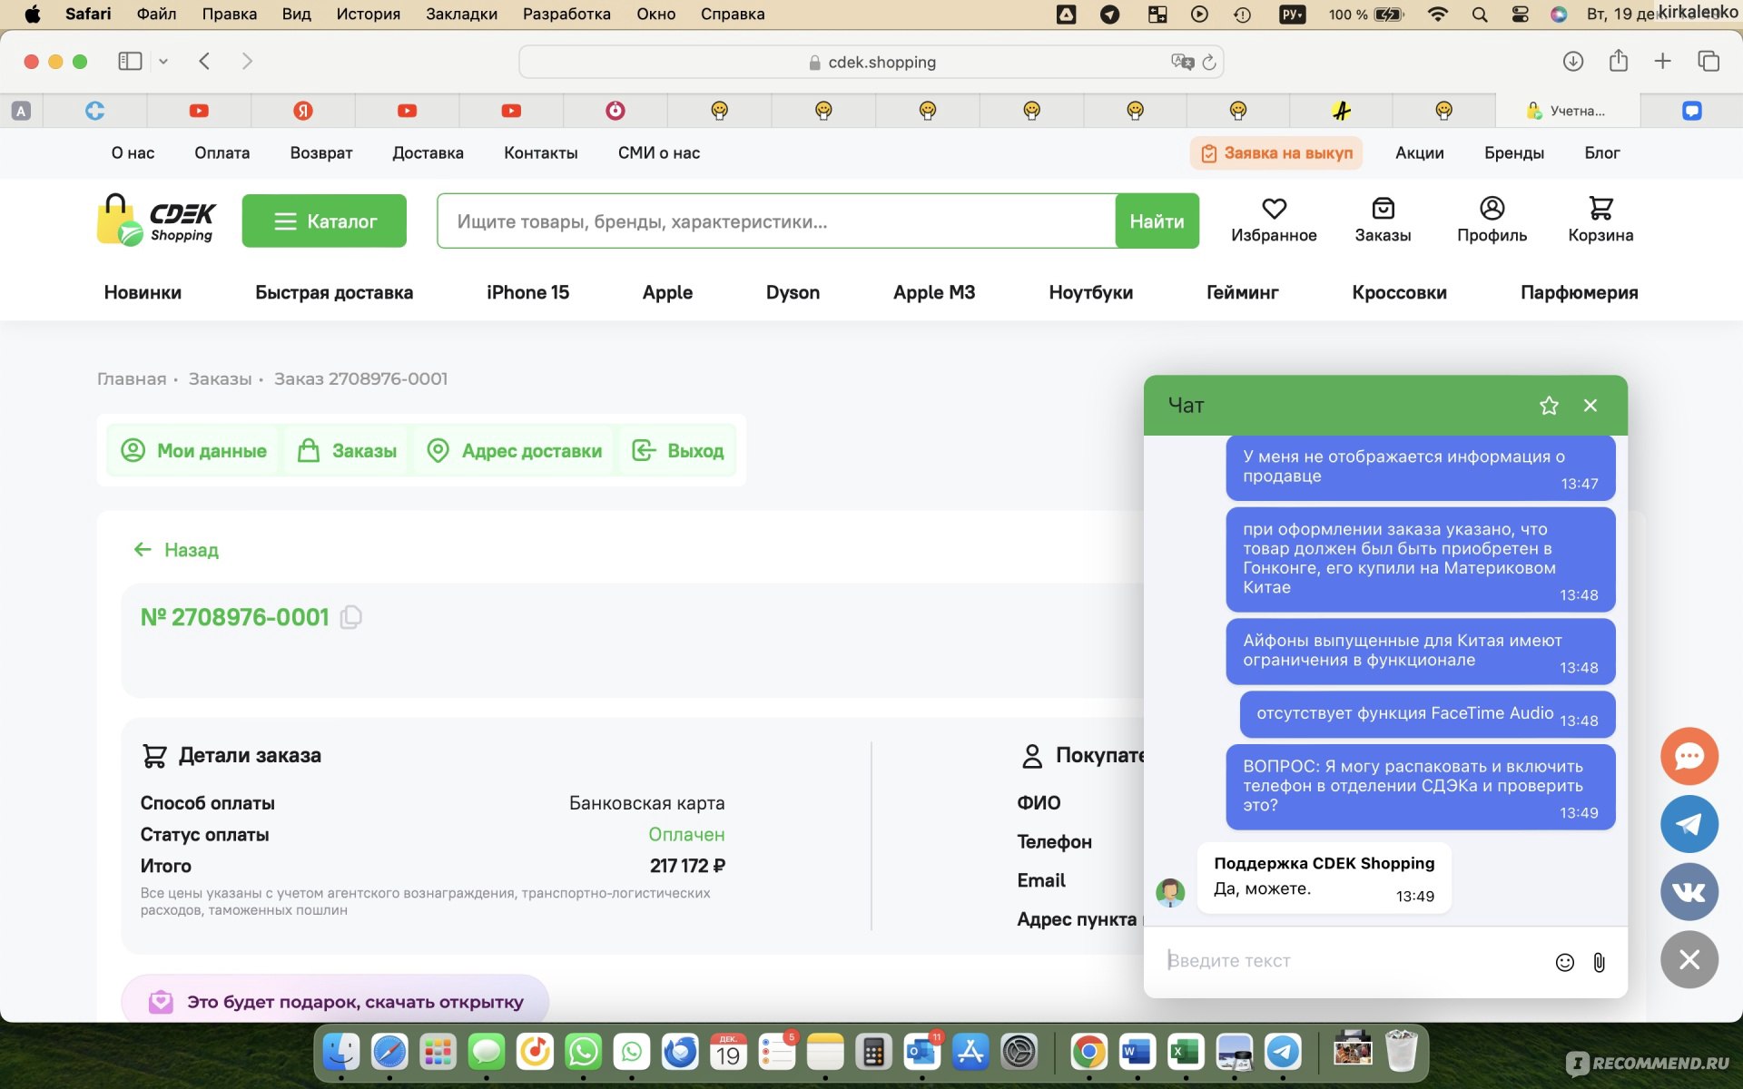Image resolution: width=1743 pixels, height=1089 pixels.
Task: Open the emoji picker in chat
Action: coord(1564,962)
